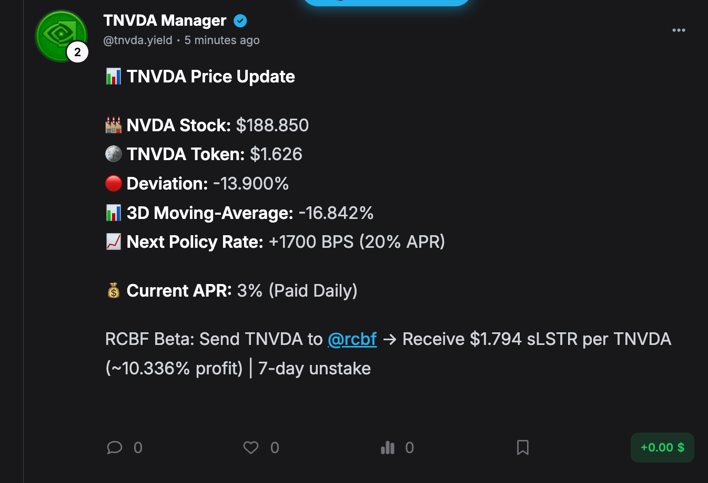Click the blue verified checkmark badge
This screenshot has height=483, width=708.
[240, 21]
